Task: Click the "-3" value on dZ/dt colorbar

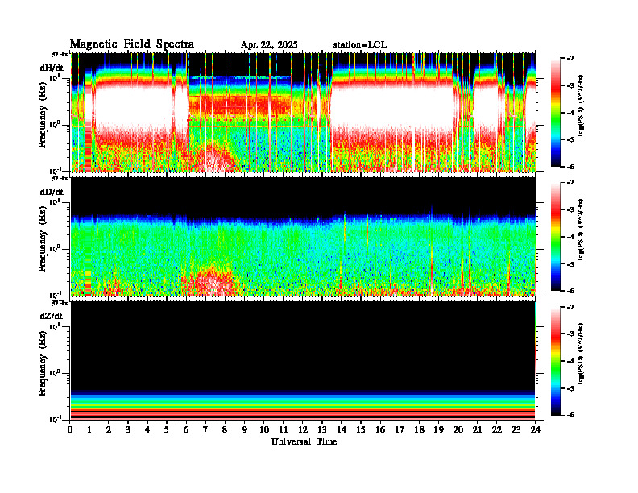Action: 571,334
